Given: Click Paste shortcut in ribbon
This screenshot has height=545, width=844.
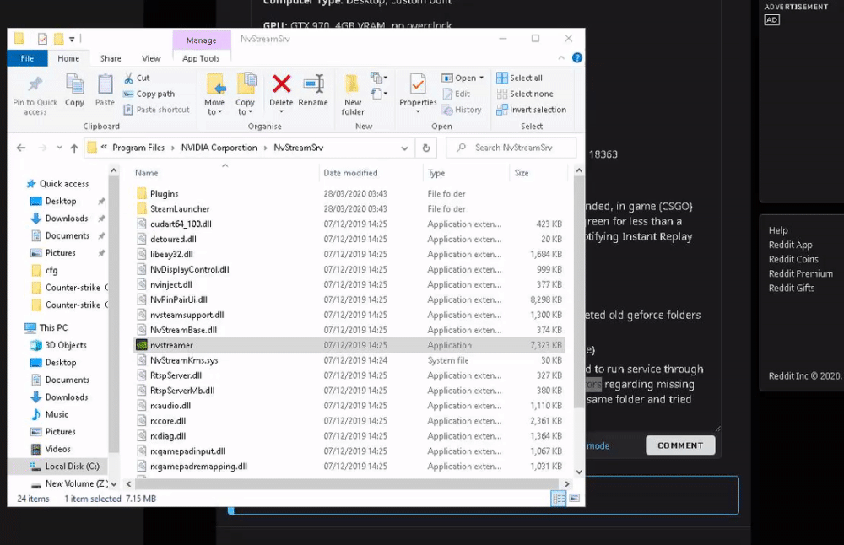Looking at the screenshot, I should pyautogui.click(x=157, y=110).
